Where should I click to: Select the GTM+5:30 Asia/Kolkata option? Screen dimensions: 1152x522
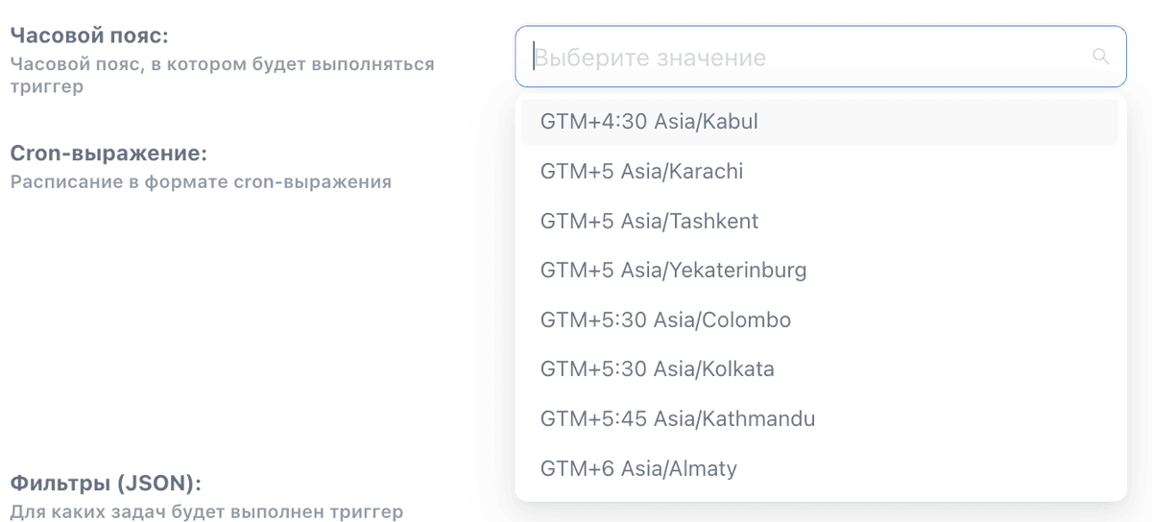coord(820,369)
